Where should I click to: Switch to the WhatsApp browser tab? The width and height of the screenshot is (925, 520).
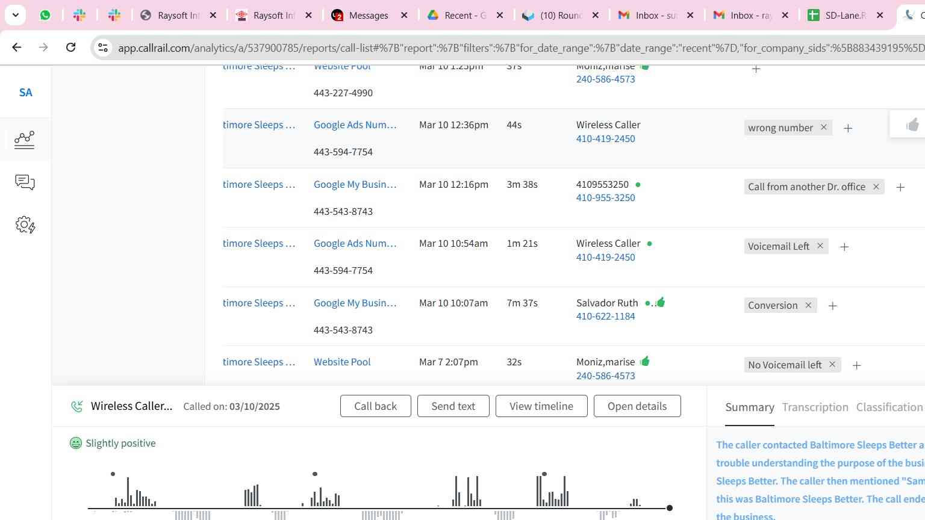point(45,15)
